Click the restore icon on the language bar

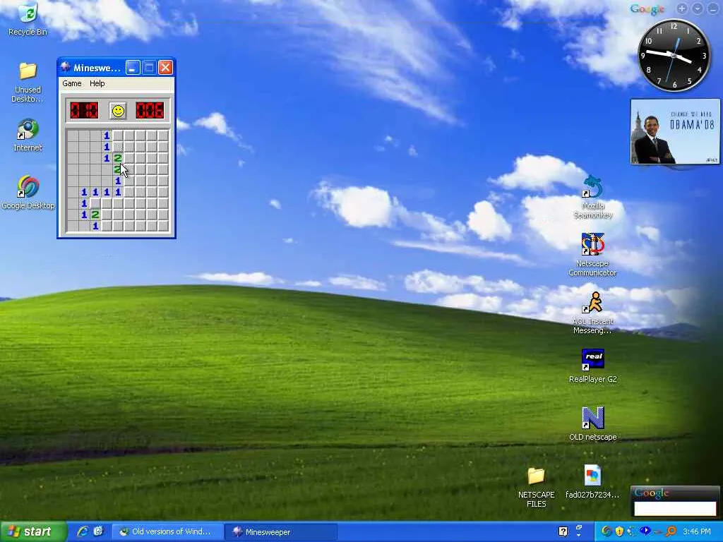579,527
